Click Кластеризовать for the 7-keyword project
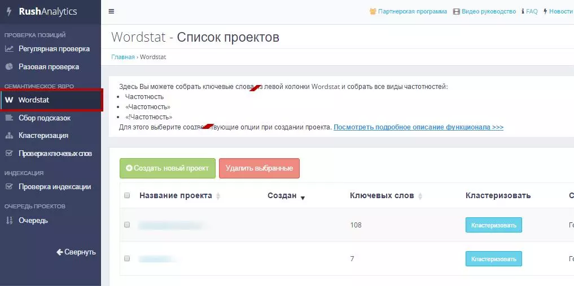Viewport: 574px width, 286px height. click(x=493, y=258)
